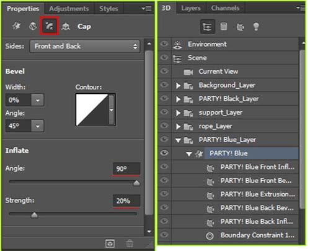Switch to the Adjustments tab
The height and width of the screenshot is (251, 310).
coord(69,9)
